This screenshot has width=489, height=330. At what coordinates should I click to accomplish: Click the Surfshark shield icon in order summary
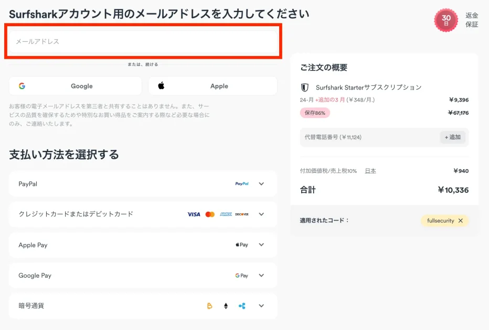[305, 87]
